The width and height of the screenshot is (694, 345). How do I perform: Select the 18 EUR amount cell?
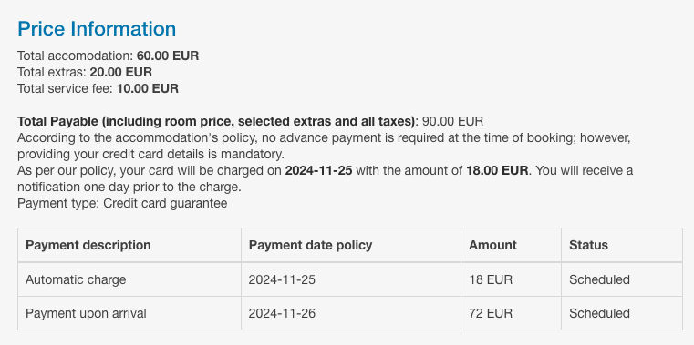tap(512, 279)
